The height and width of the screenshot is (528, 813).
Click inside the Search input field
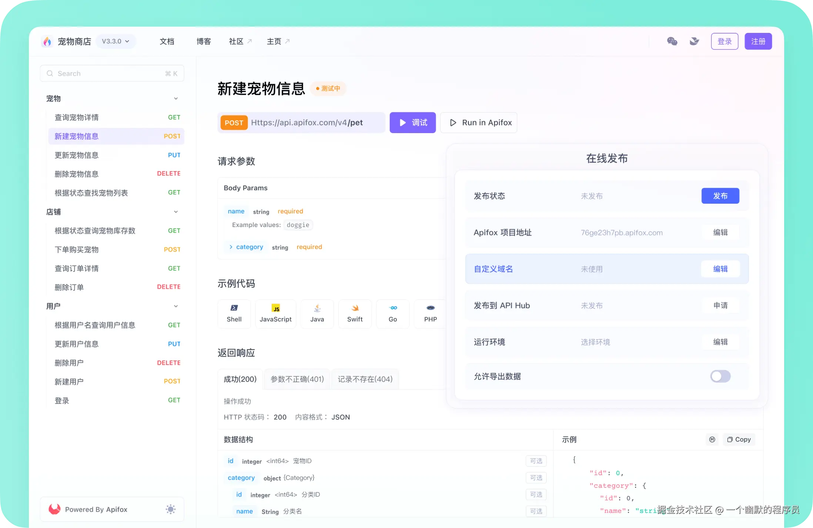(x=107, y=73)
